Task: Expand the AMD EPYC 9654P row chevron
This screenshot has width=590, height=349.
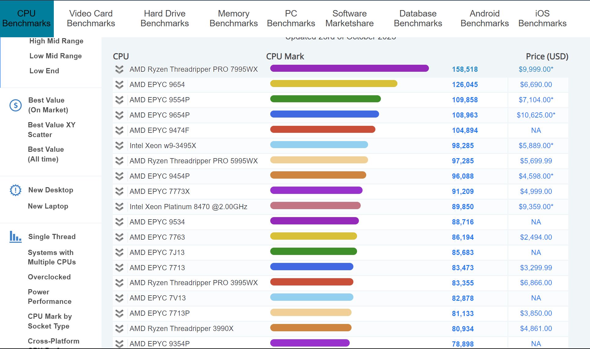Action: tap(119, 115)
